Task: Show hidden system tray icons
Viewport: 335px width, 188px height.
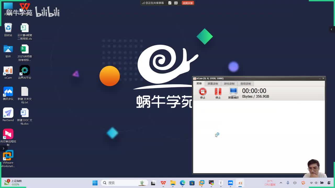Action: tap(281, 183)
